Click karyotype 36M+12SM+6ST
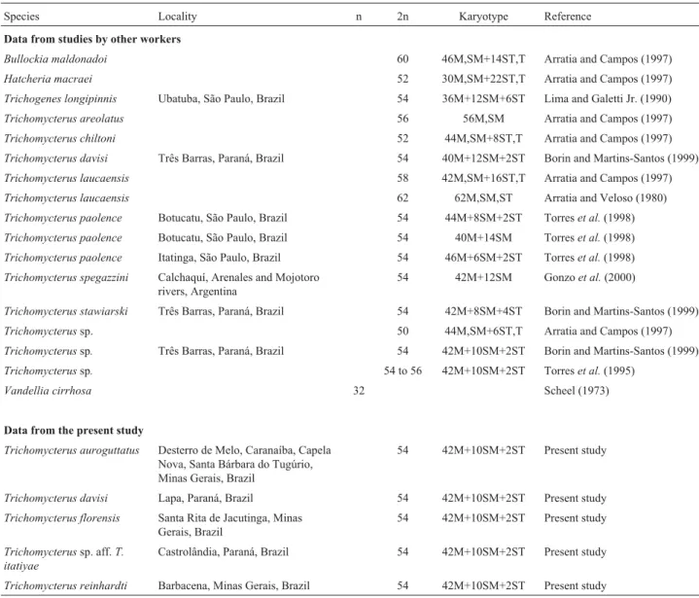This screenshot has height=598, width=699. coord(483,98)
